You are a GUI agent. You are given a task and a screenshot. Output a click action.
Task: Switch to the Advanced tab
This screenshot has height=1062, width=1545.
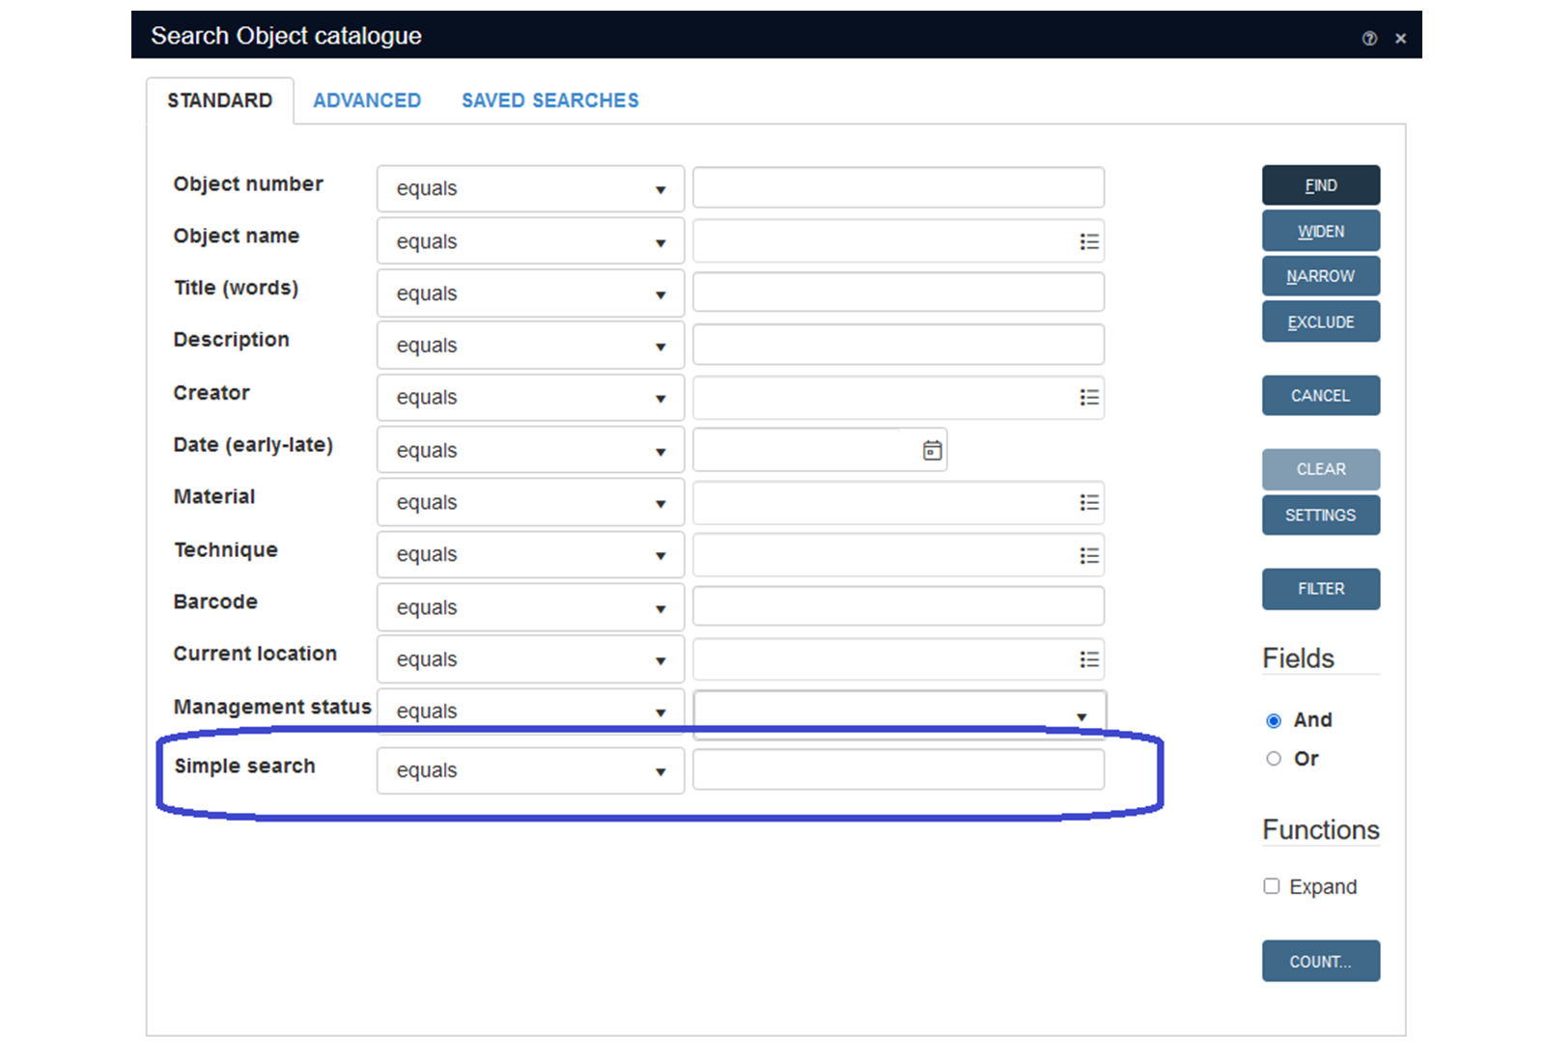tap(367, 100)
